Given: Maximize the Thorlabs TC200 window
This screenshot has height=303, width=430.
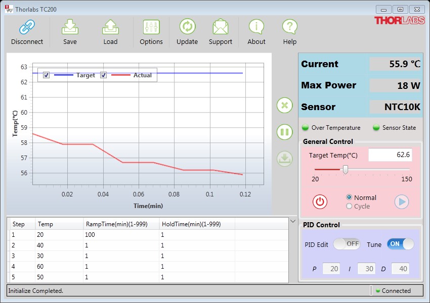Looking at the screenshot, I should coord(400,10).
